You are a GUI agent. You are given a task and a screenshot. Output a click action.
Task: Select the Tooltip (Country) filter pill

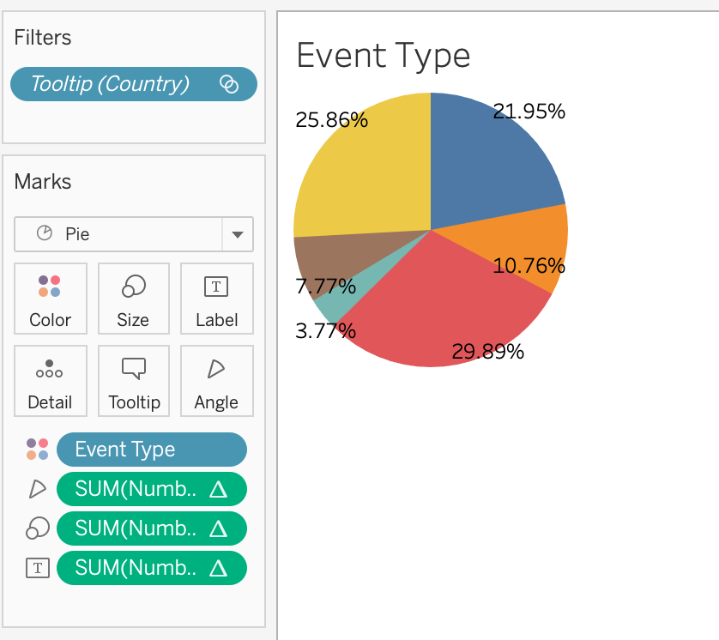110,84
